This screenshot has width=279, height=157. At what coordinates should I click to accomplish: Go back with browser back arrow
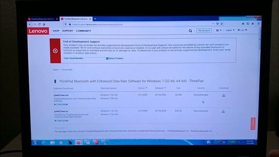30,24
